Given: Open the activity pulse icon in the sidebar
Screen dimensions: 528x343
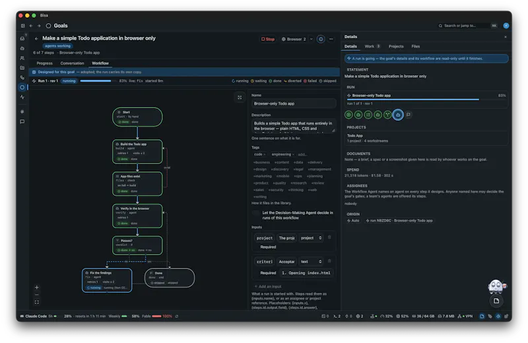Looking at the screenshot, I should pyautogui.click(x=22, y=97).
